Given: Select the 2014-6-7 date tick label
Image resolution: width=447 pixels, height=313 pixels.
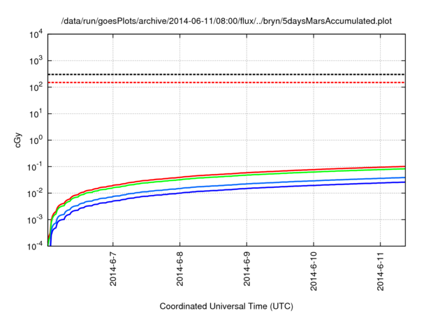Looking at the screenshot, I should coord(113,273).
